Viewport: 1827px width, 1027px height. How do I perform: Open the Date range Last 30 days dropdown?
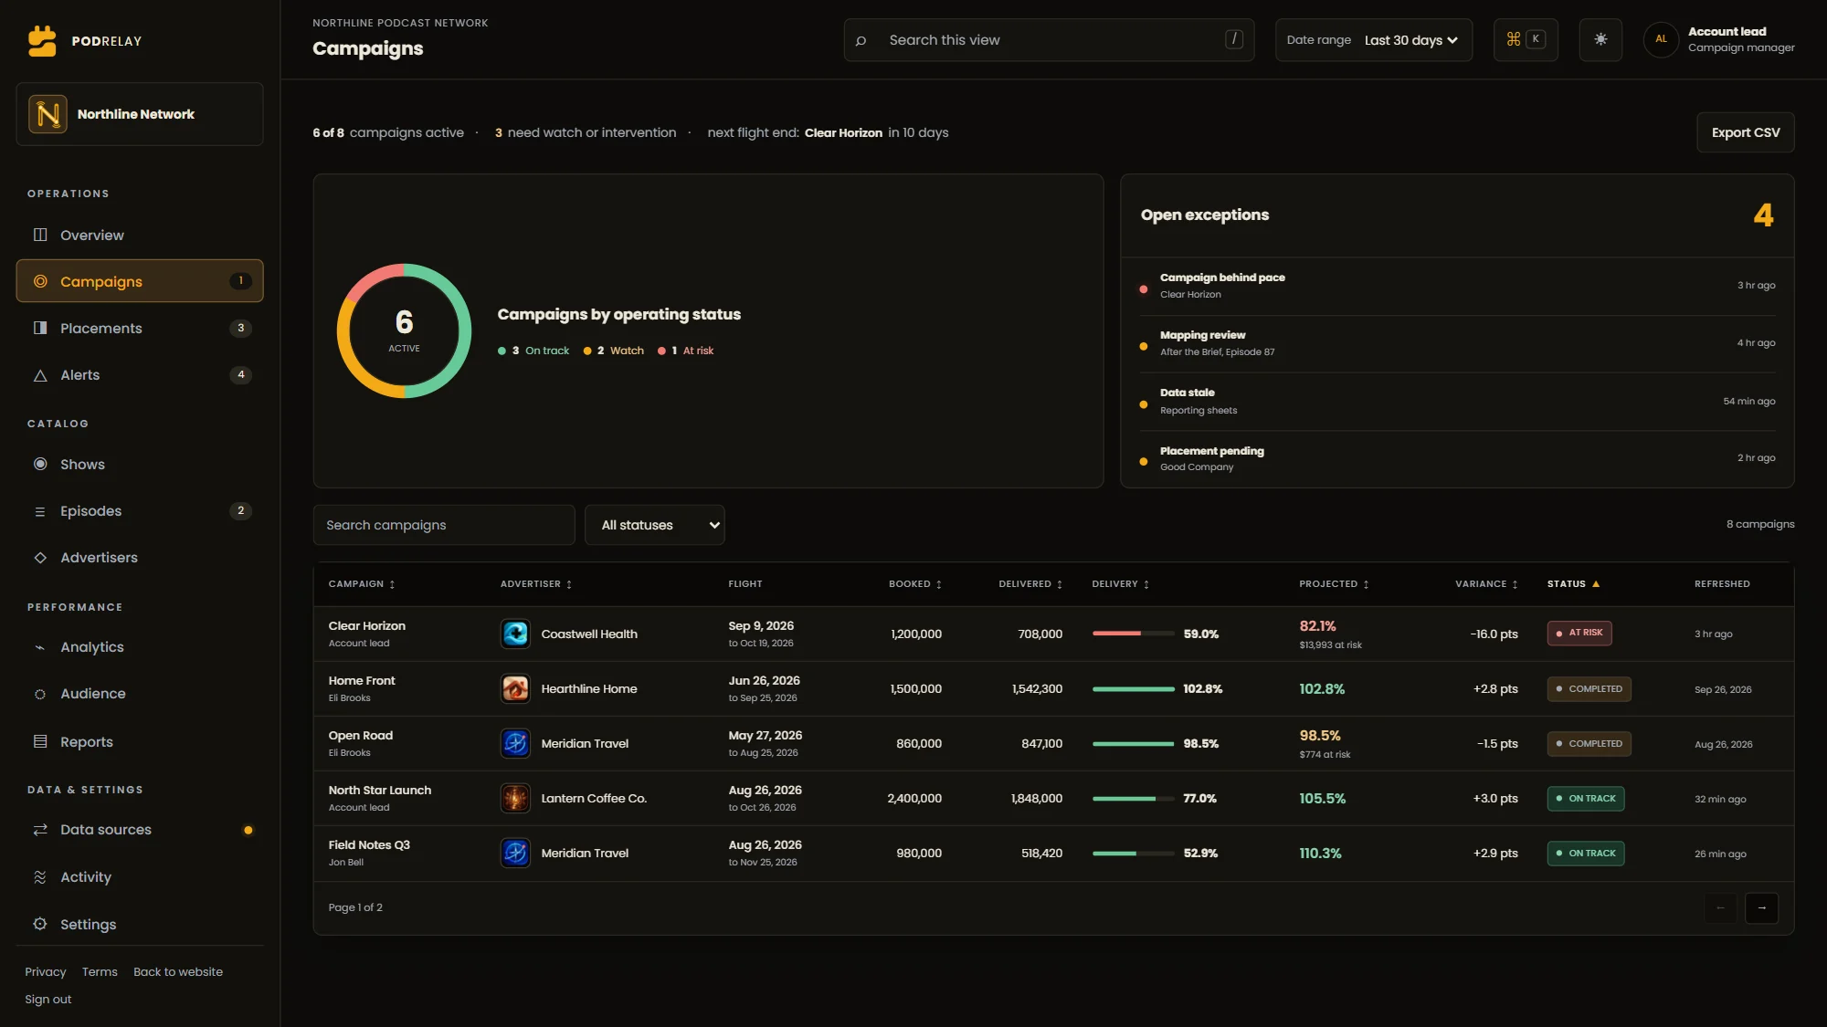point(1373,40)
